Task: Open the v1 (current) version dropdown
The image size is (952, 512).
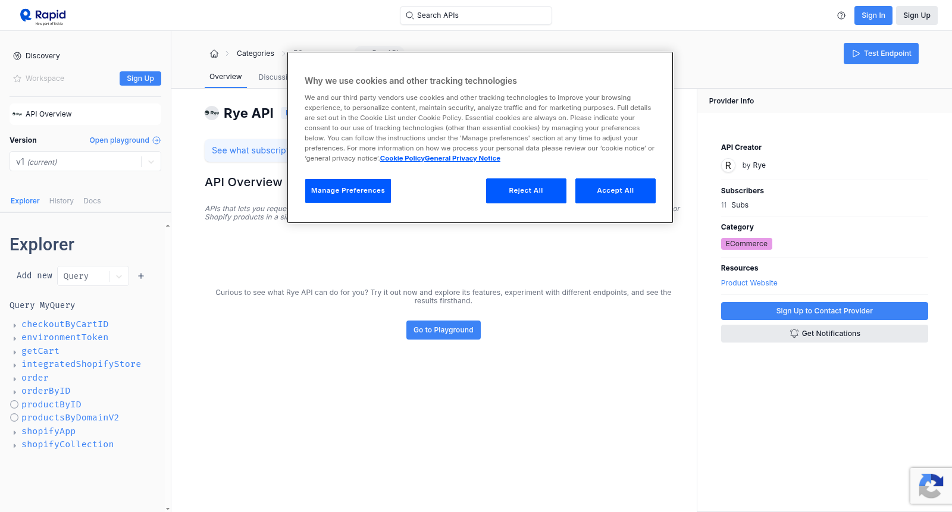Action: 85,162
